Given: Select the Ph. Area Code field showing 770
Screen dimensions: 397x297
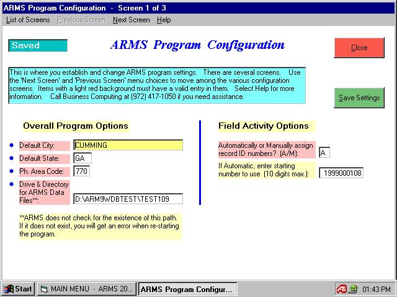Looking at the screenshot, I should click(x=81, y=171).
